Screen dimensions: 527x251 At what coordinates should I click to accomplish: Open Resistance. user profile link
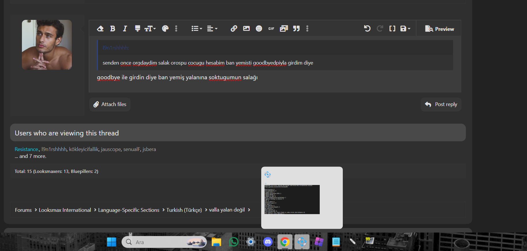pos(27,149)
